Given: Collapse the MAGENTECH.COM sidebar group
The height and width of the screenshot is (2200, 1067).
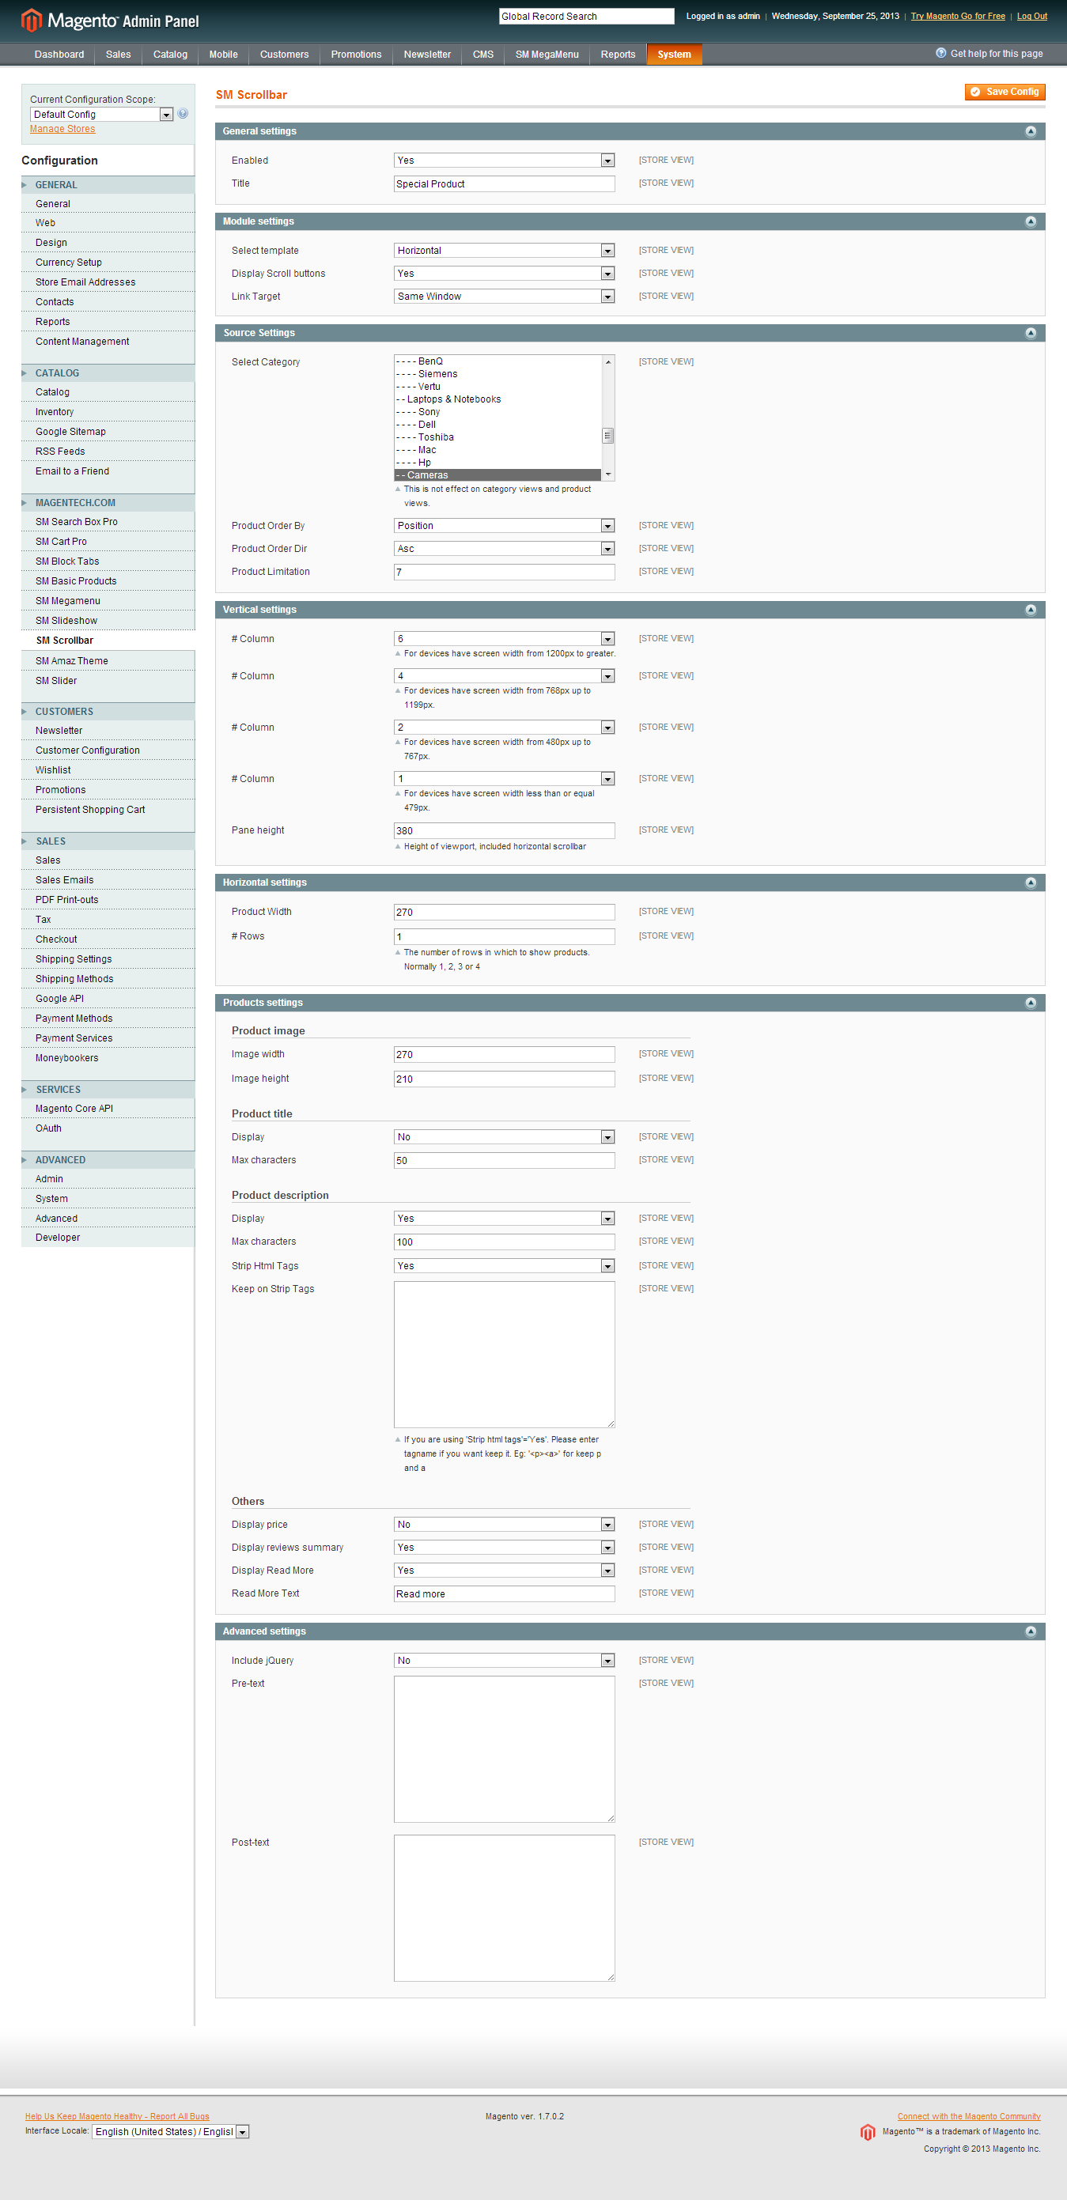Looking at the screenshot, I should (x=108, y=503).
